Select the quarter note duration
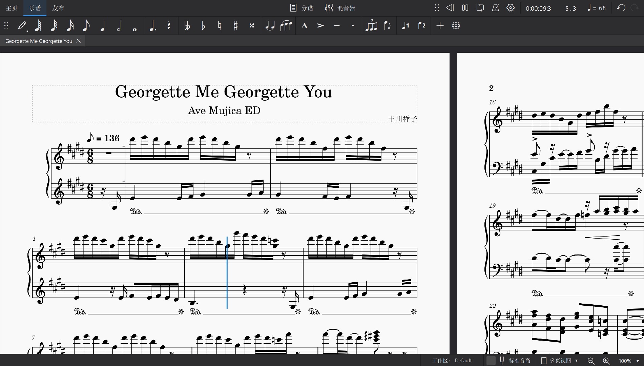Viewport: 644px width, 366px height. [x=103, y=26]
